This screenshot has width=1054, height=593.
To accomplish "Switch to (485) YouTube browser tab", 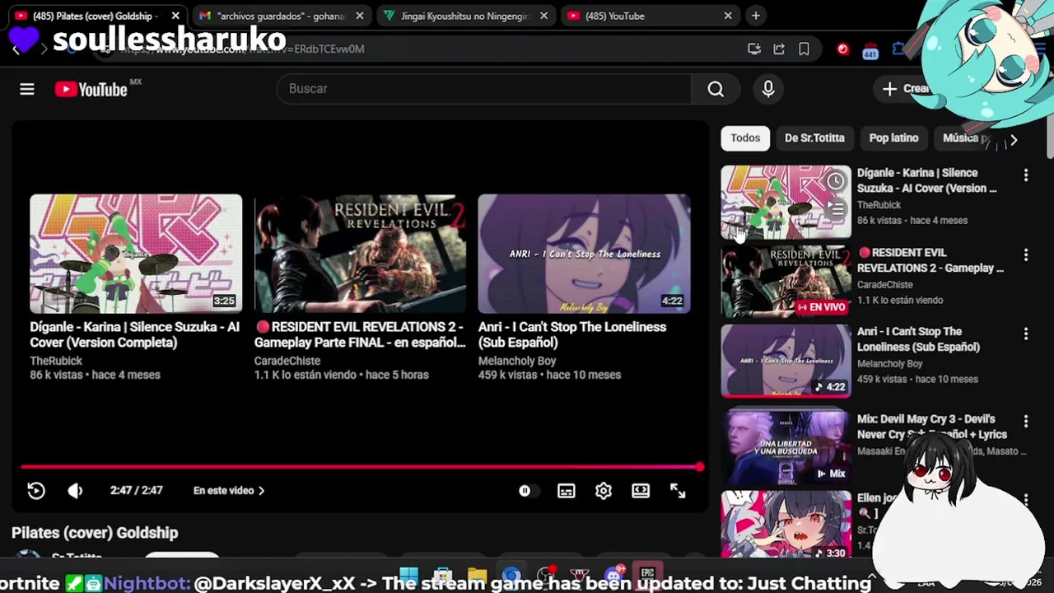I will [x=651, y=16].
